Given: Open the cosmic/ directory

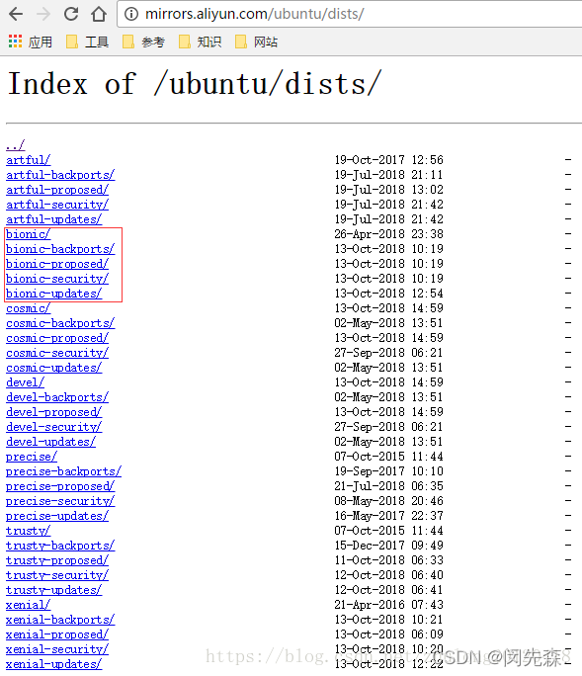Looking at the screenshot, I should [28, 308].
